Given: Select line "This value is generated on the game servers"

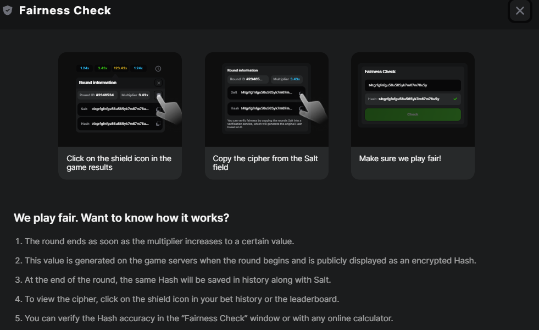Looking at the screenshot, I should click(x=246, y=261).
